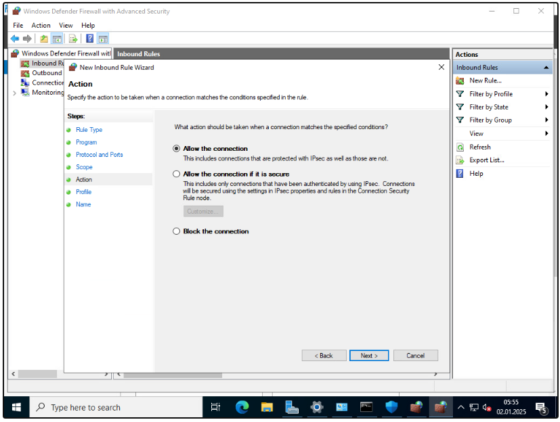This screenshot has width=560, height=422.
Task: Expand the Filter by Profile submenu arrow
Action: click(x=546, y=94)
